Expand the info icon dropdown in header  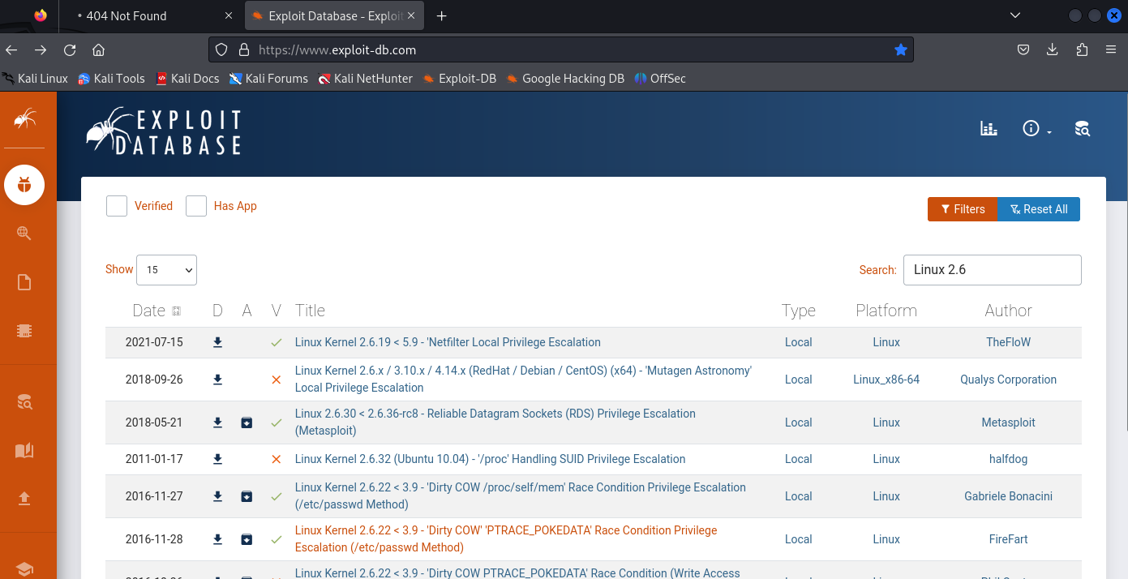coord(1036,128)
